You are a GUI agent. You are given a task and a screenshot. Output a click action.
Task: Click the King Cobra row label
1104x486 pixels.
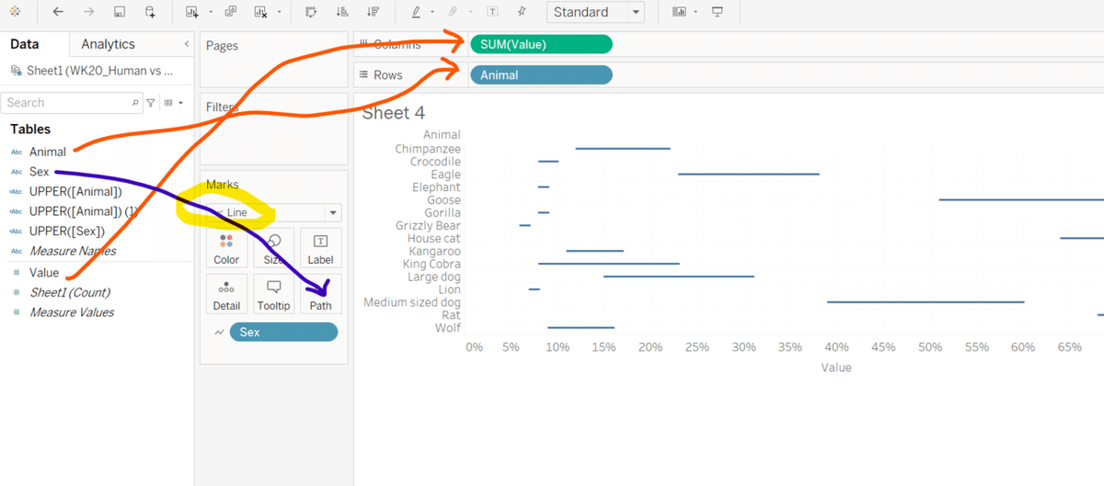point(432,264)
